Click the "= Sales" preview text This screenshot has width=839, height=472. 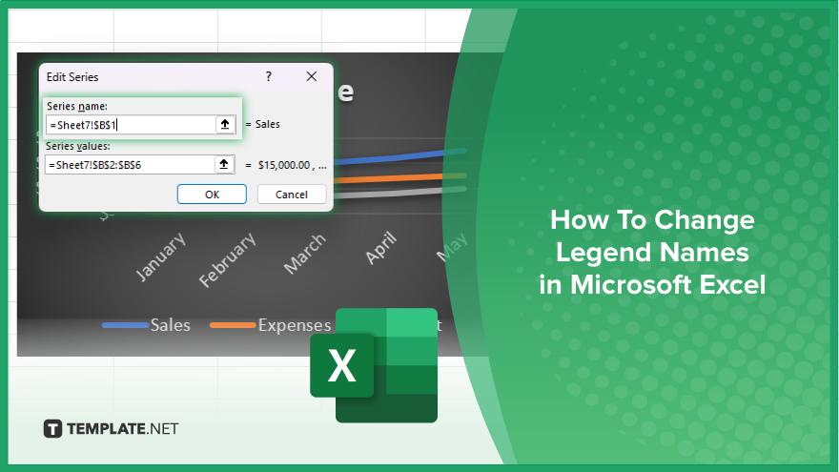coord(262,124)
